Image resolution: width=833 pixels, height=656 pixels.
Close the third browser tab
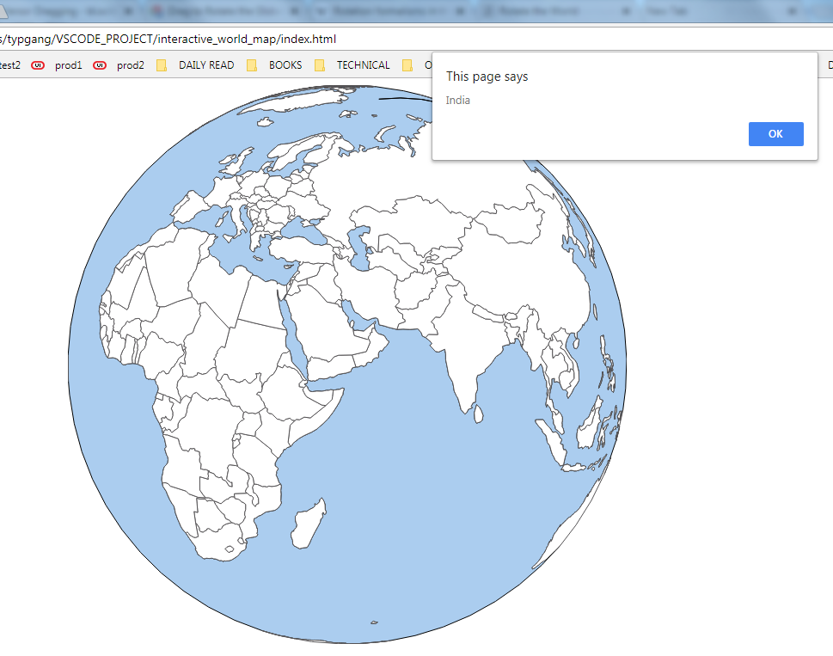click(x=458, y=11)
